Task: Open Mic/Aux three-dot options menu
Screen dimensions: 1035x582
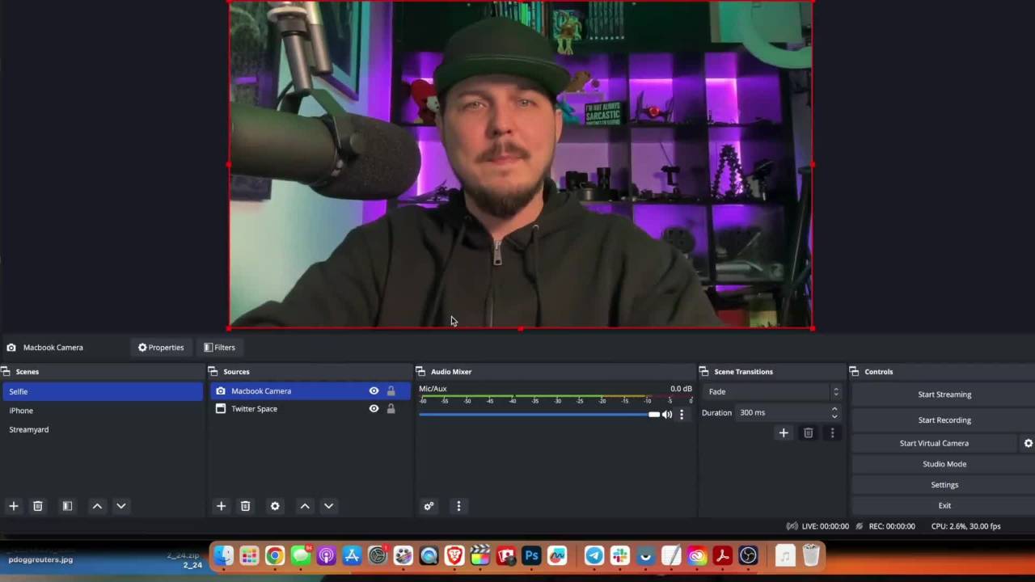Action: click(682, 415)
